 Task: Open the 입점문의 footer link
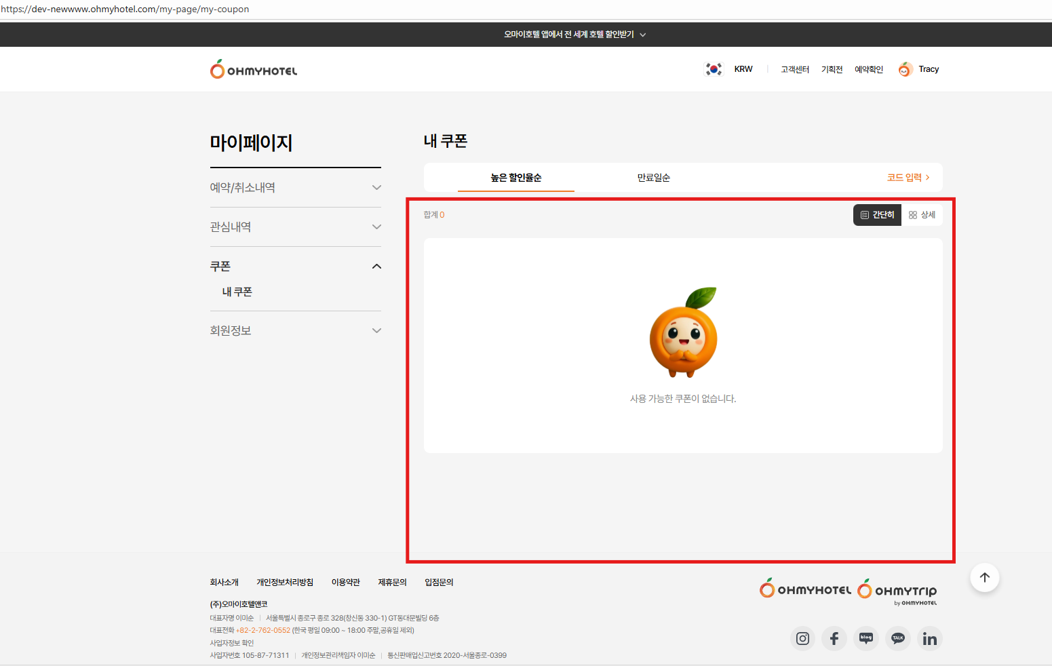pos(439,583)
